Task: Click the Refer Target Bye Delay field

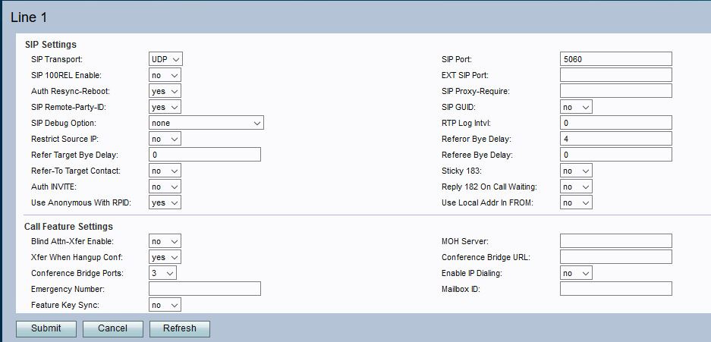Action: pyautogui.click(x=205, y=155)
